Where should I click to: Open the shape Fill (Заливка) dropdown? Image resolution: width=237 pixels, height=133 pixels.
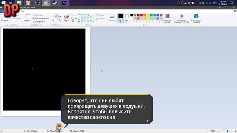100,18
